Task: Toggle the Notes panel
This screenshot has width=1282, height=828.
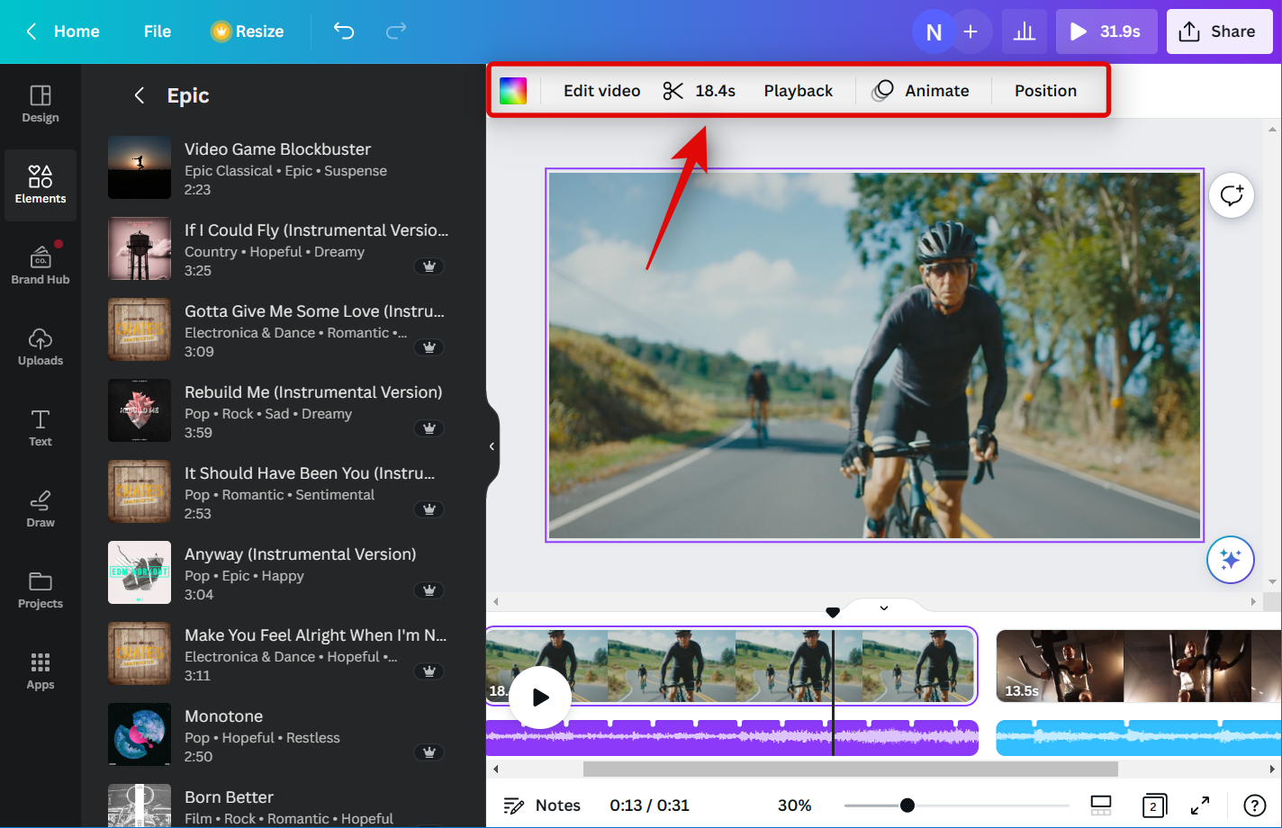Action: tap(542, 805)
